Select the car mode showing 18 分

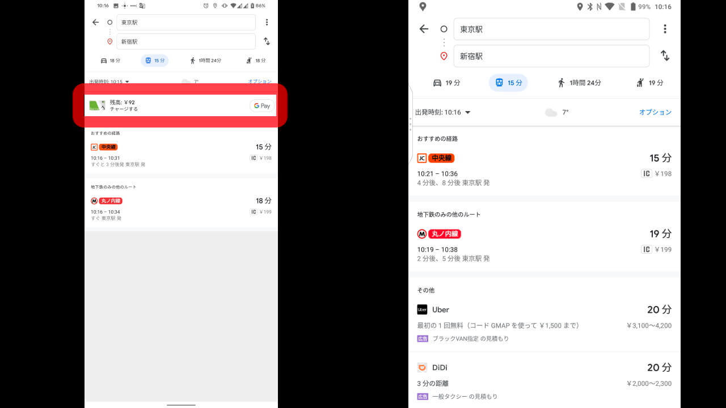pos(110,61)
